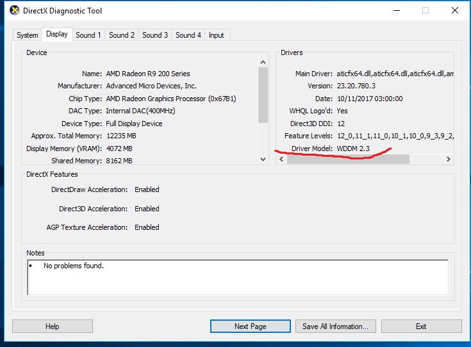This screenshot has height=347, width=471.
Task: Click the Drivers panel scroll right arrow
Action: [448, 159]
